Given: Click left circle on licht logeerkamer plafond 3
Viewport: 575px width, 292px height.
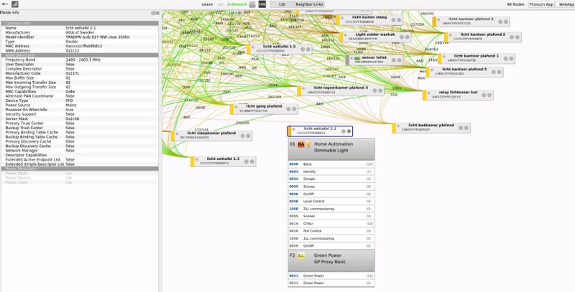Looking at the screenshot, I should coord(374,90).
